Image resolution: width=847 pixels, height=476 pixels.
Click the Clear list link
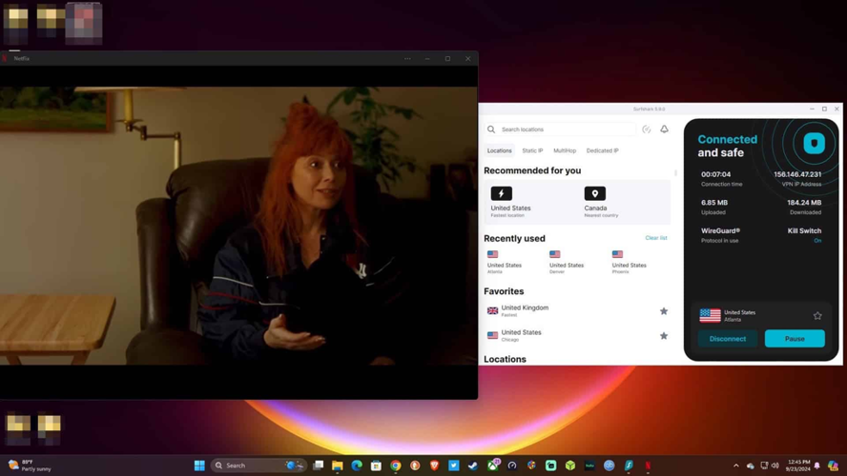[655, 238]
